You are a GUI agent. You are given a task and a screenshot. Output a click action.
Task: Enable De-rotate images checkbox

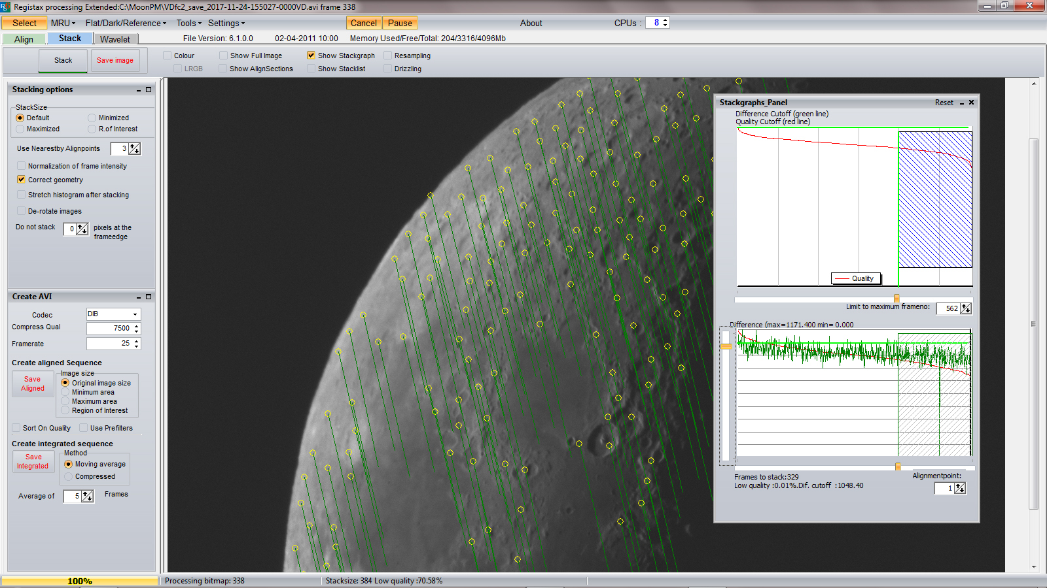tap(22, 211)
